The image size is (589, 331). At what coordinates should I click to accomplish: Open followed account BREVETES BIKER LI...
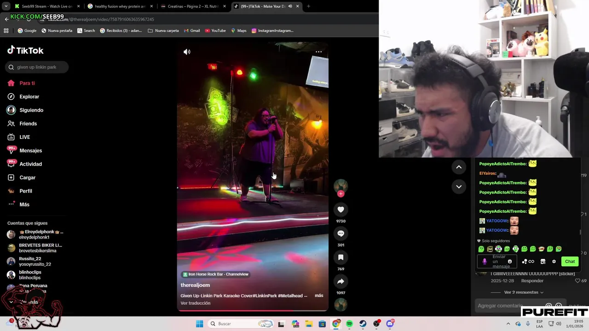pyautogui.click(x=35, y=248)
